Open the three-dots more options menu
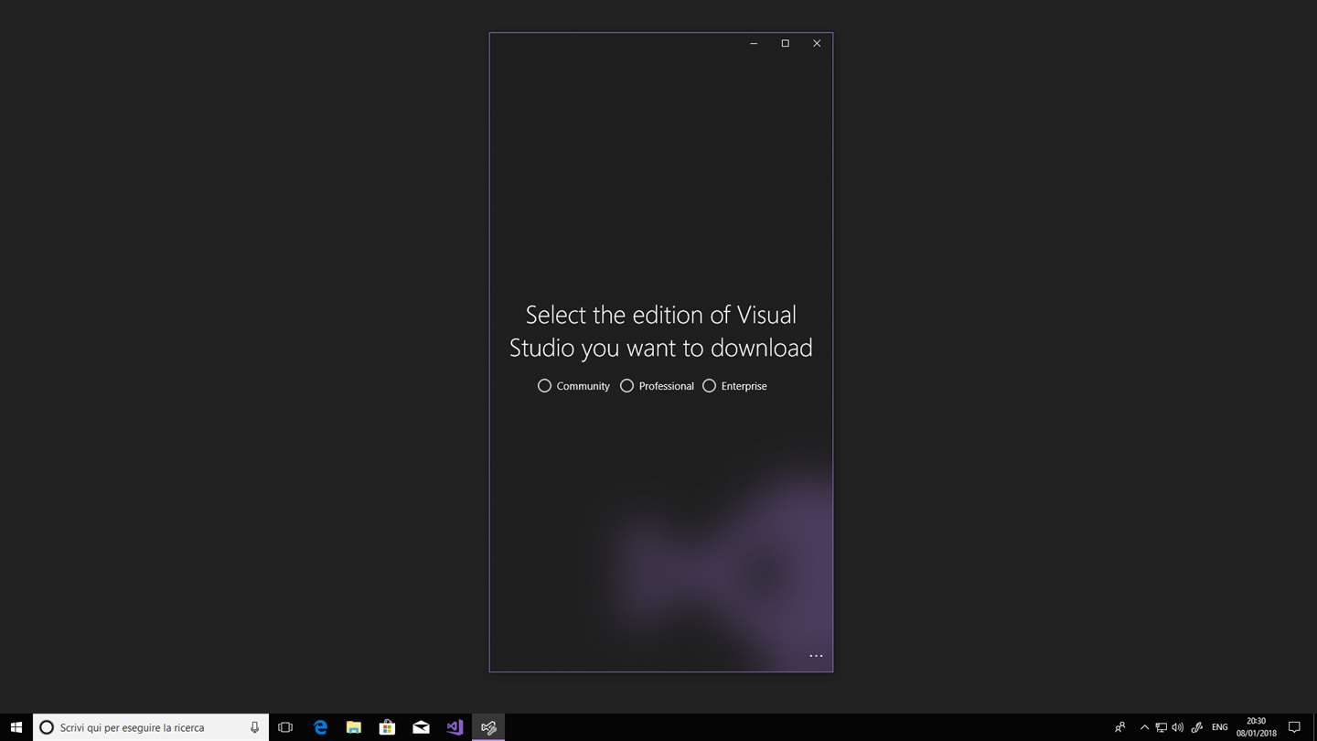Image resolution: width=1317 pixels, height=741 pixels. tap(816, 656)
